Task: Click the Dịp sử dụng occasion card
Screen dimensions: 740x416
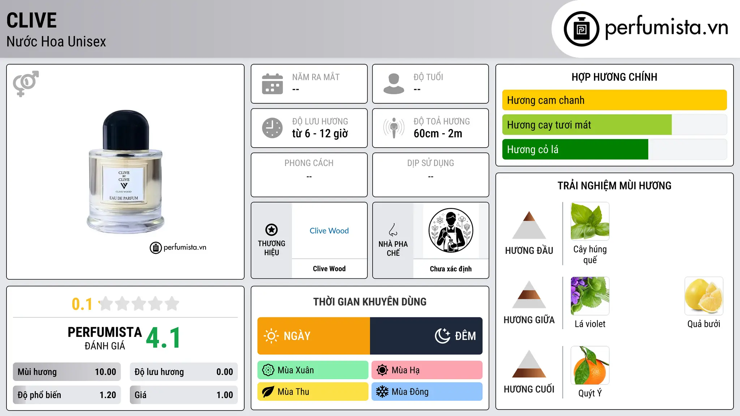Action: [431, 175]
